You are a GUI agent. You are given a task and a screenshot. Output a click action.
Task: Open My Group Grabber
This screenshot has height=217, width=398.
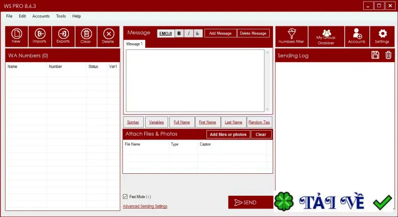(326, 36)
